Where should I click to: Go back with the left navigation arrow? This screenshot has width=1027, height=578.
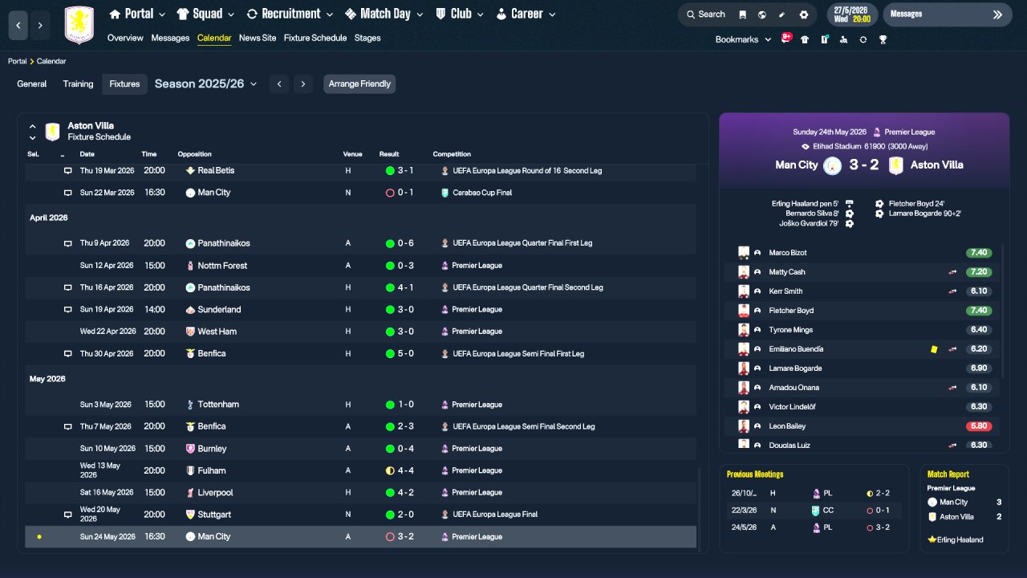tap(18, 26)
